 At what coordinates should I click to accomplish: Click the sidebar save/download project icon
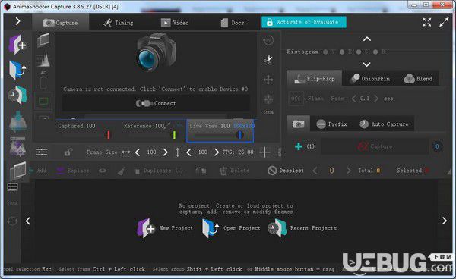[x=17, y=121]
